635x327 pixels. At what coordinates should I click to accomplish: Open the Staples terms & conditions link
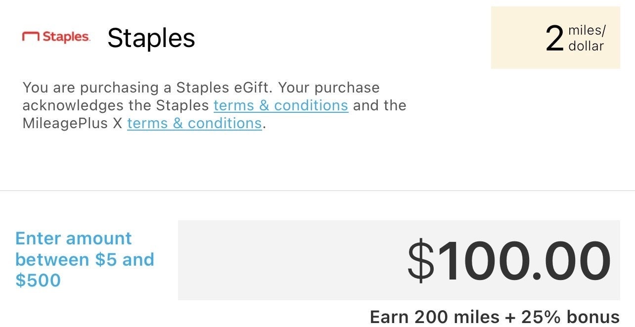(280, 105)
